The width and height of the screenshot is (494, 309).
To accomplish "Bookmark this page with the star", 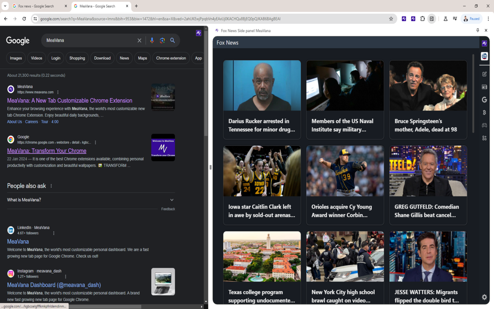I will [x=391, y=19].
